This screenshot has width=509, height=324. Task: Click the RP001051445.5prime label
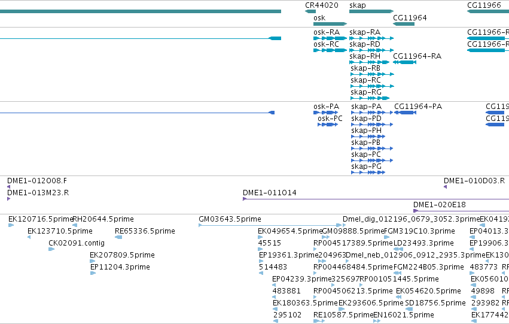pos(399,280)
